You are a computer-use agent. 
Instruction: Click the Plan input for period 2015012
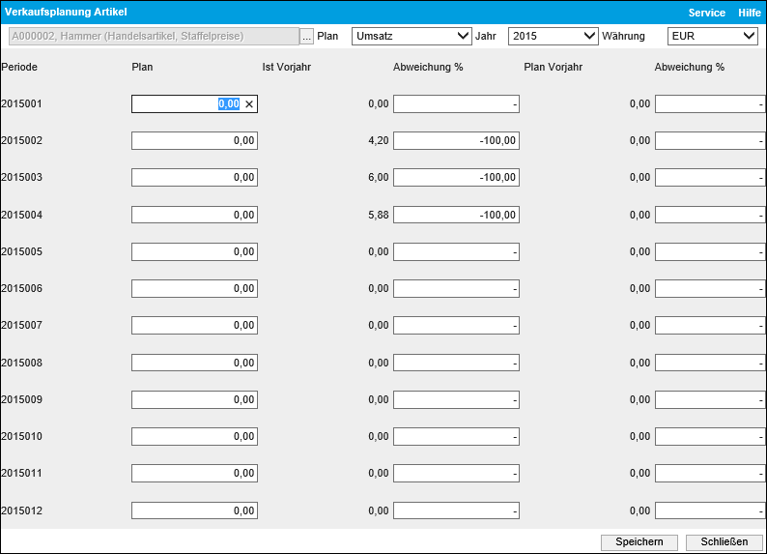194,510
